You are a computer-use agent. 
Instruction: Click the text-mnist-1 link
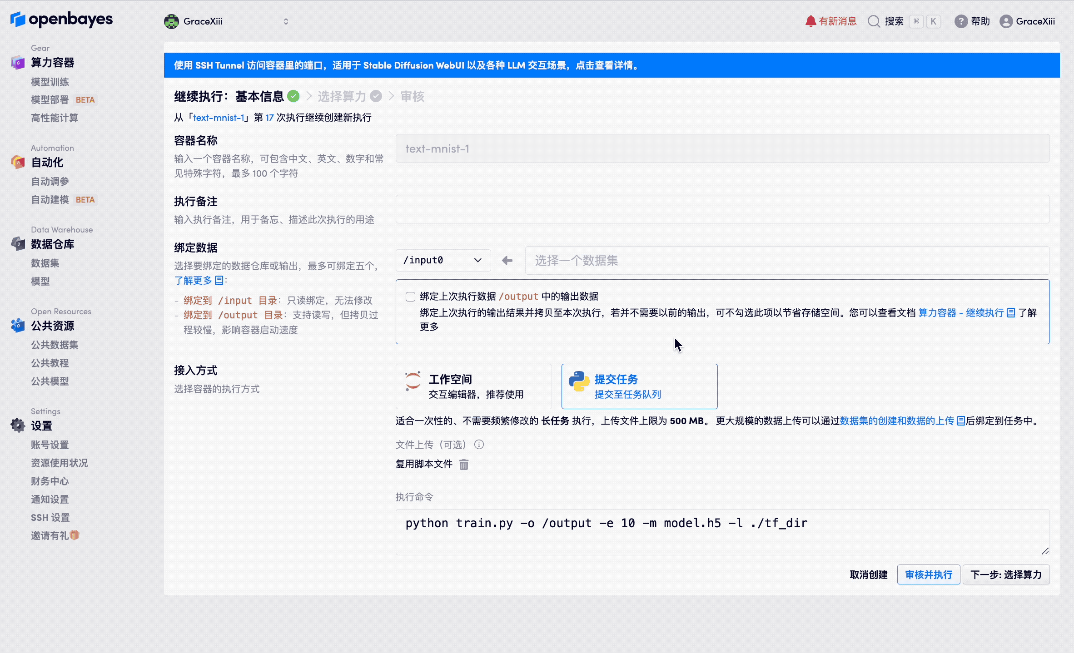point(219,118)
